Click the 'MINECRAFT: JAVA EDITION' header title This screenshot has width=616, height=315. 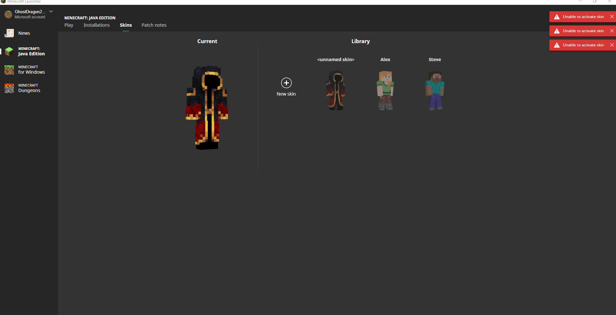point(90,18)
